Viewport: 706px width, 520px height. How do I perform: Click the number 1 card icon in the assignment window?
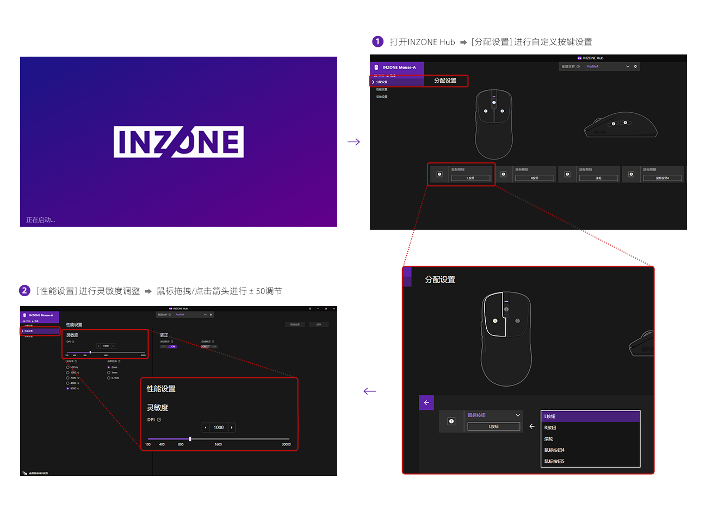click(x=439, y=174)
